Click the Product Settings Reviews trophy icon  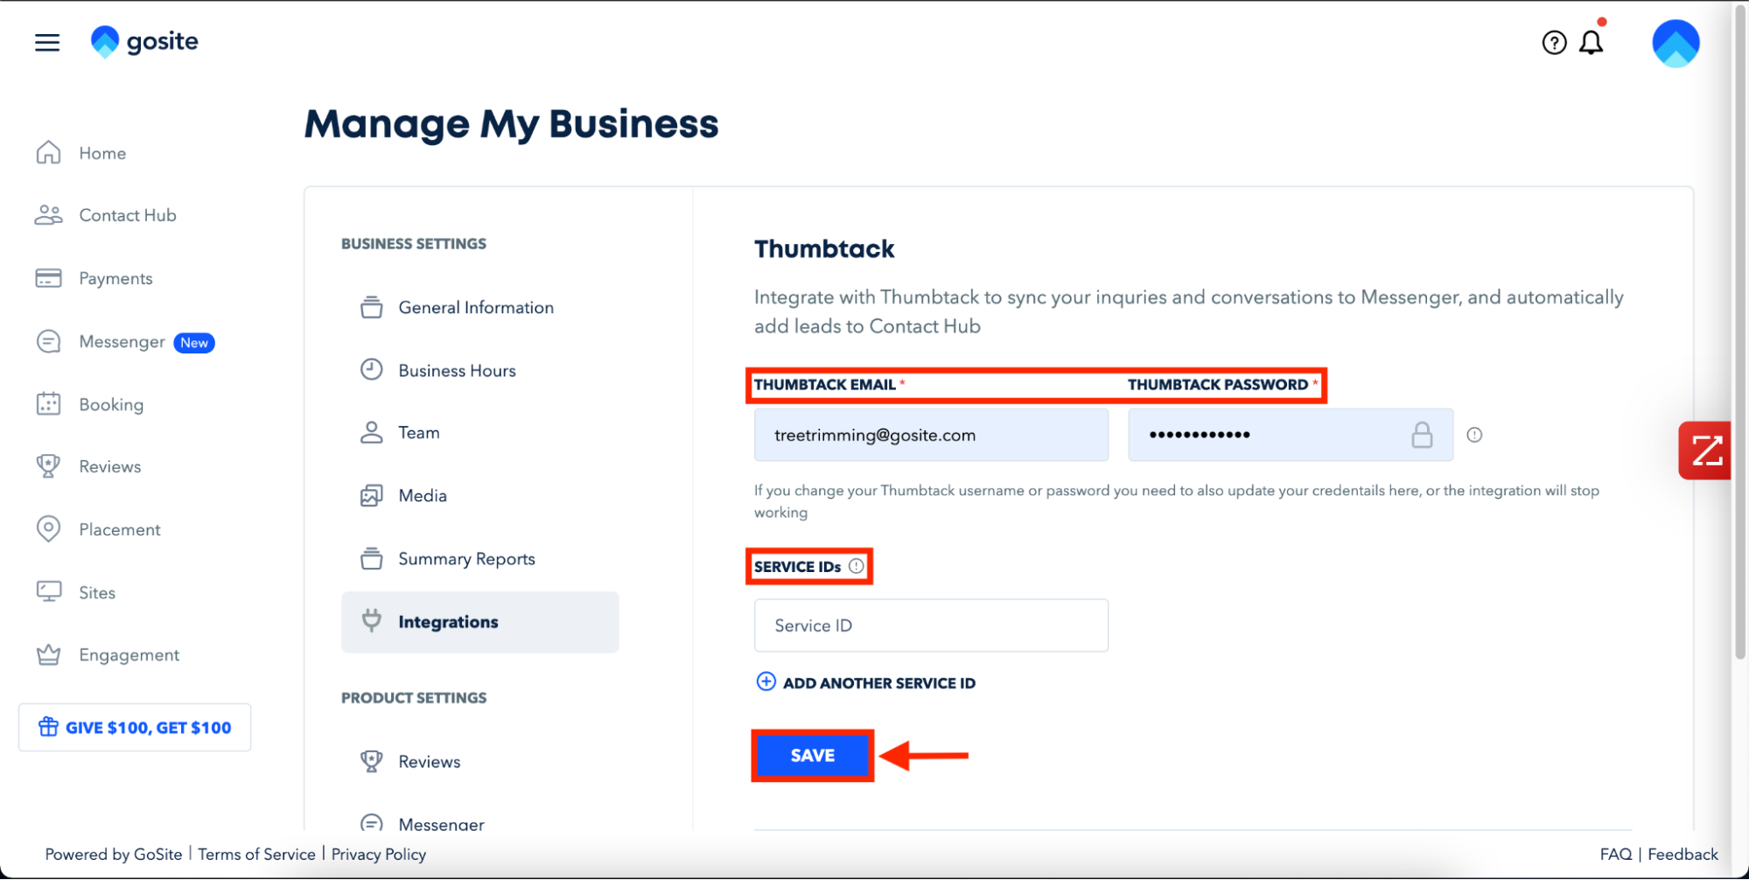click(x=372, y=761)
